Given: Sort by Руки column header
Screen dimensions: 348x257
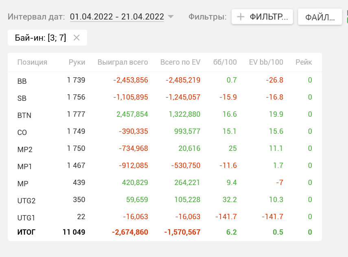Looking at the screenshot, I should pos(77,62).
